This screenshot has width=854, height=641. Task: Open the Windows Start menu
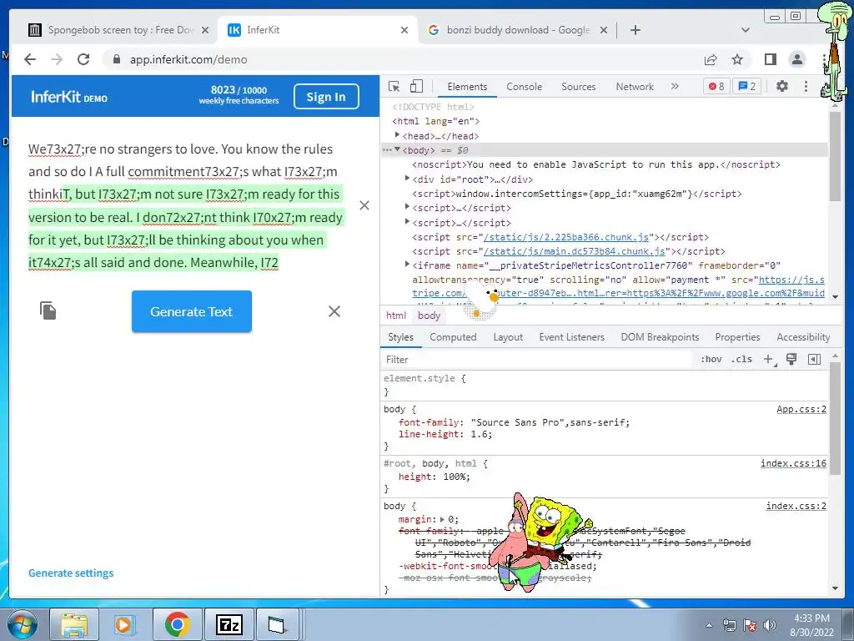coord(23,624)
